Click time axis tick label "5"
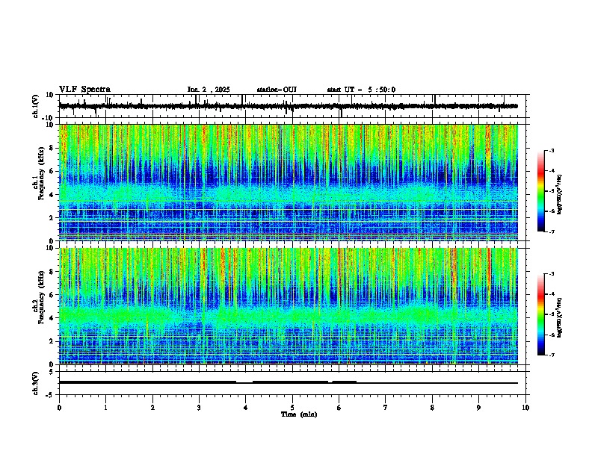Screen dimensions: 592x457 coord(292,408)
